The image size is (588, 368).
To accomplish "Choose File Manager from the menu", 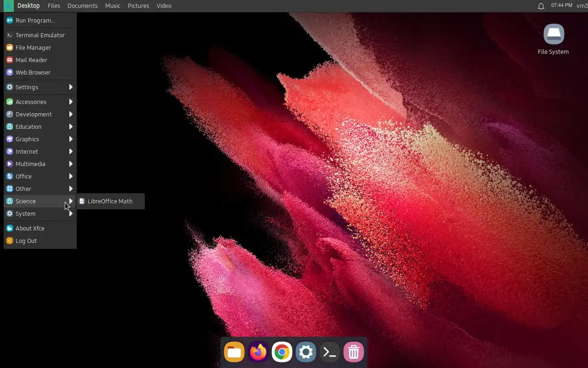I will click(x=40, y=47).
